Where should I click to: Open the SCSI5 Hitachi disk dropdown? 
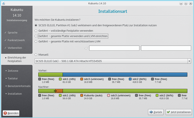pyautogui.click(x=113, y=61)
